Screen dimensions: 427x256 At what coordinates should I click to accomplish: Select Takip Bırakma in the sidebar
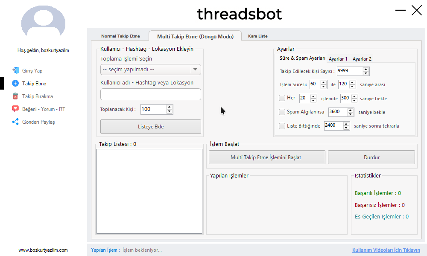pos(37,96)
